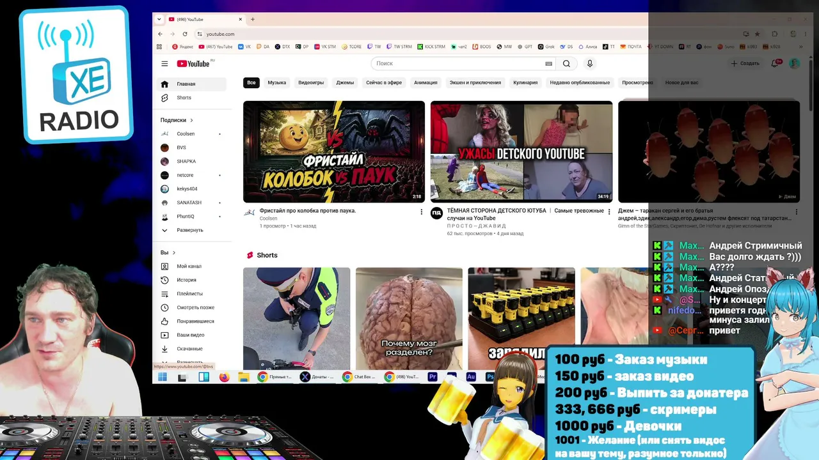Open the account avatar menu
Screen dimensions: 819x460
(x=795, y=63)
